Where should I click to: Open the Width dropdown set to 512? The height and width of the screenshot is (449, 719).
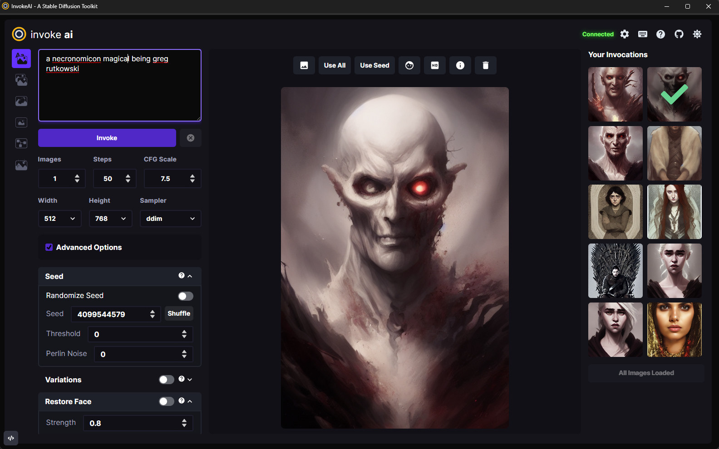[59, 219]
